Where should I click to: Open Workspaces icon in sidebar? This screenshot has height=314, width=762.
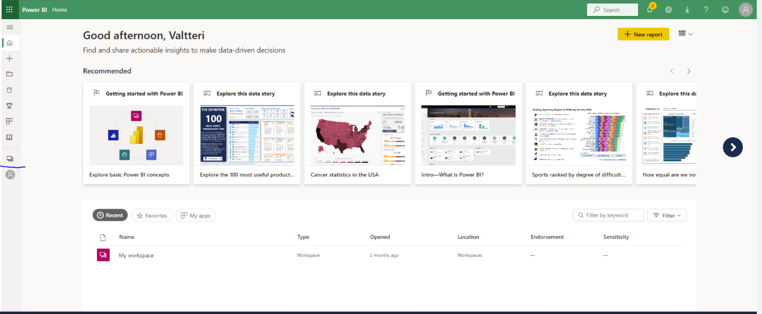(x=10, y=159)
